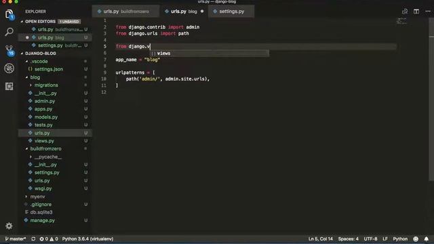The width and height of the screenshot is (434, 244).
Task: Click the feedback smiley icon
Action: point(416,239)
